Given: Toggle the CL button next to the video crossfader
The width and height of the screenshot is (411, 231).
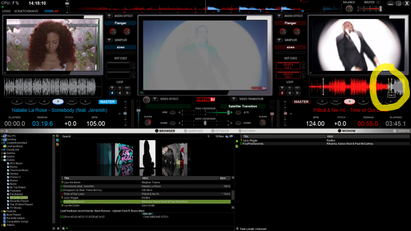Looking at the screenshot, I should click(238, 112).
